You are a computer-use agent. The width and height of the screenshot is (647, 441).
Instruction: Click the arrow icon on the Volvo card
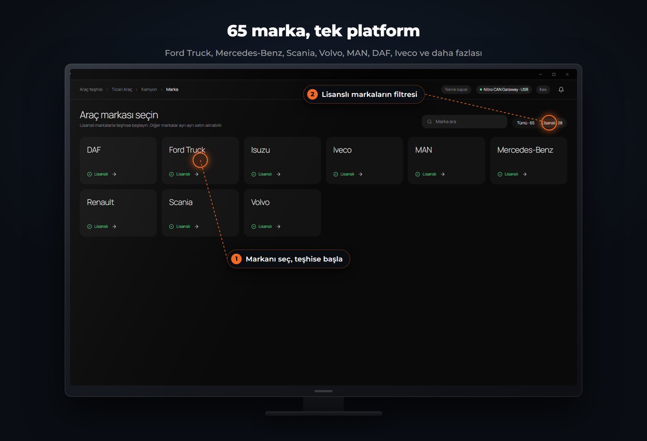click(278, 226)
